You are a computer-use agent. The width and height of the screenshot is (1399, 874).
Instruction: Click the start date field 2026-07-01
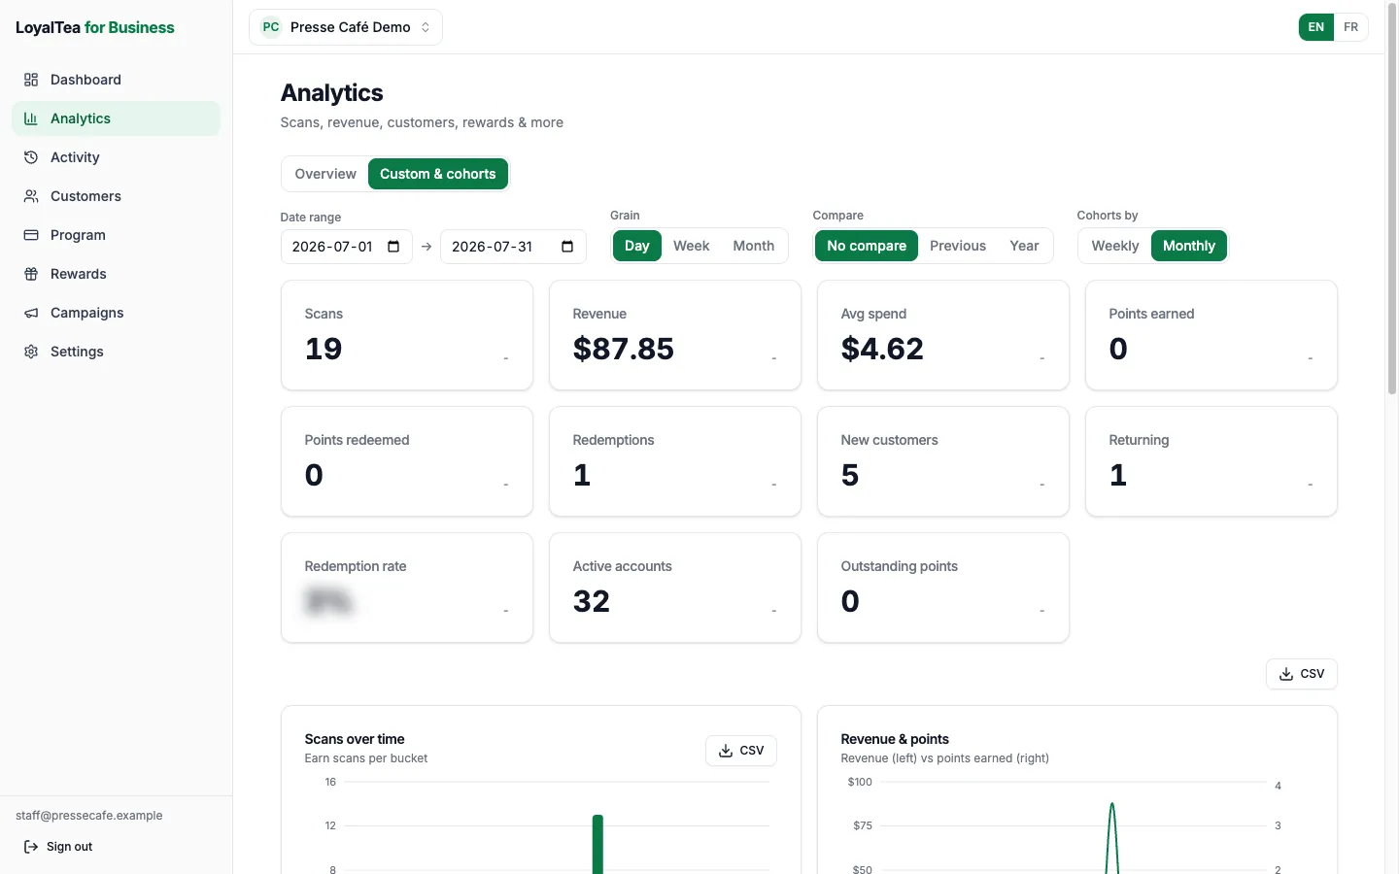[346, 247]
